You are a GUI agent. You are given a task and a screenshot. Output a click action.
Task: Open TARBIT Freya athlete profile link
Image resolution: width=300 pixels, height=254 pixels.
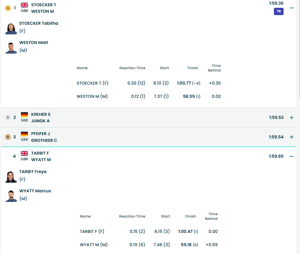pos(33,172)
